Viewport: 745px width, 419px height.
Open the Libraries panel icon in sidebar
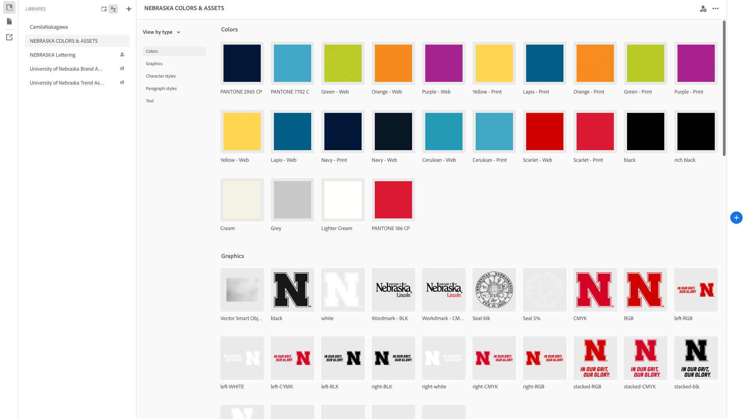click(9, 7)
